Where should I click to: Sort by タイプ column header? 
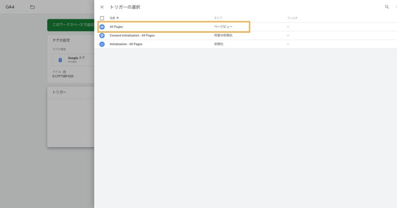click(218, 18)
